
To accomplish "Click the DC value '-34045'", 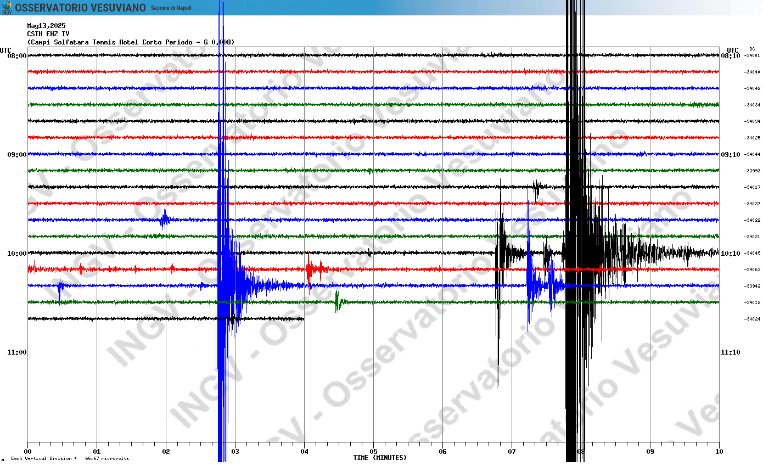I will click(x=752, y=254).
